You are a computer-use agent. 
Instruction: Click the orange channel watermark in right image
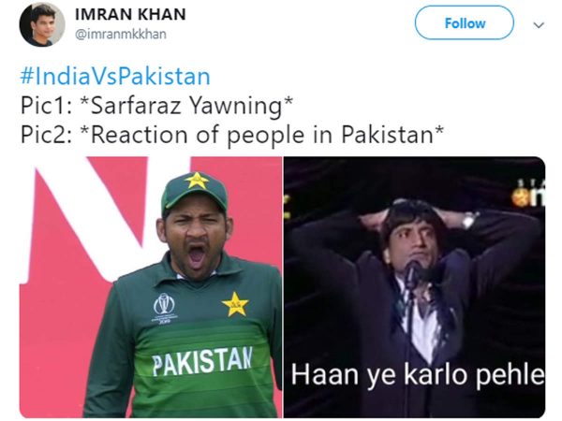coord(528,196)
